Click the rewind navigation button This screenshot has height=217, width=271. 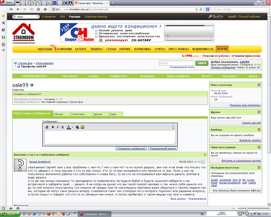tap(11, 9)
